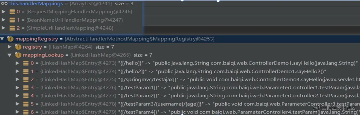Select the {SimpleUrlHandlerMapping@4248} value
The width and height of the screenshot is (360, 115).
pos(70,28)
